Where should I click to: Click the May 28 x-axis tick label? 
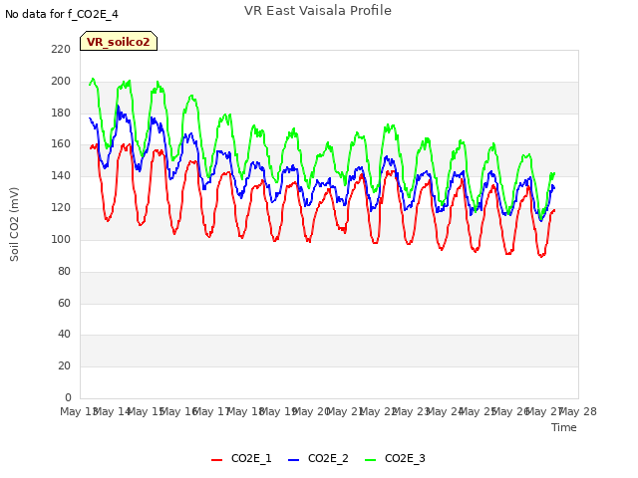pos(578,411)
